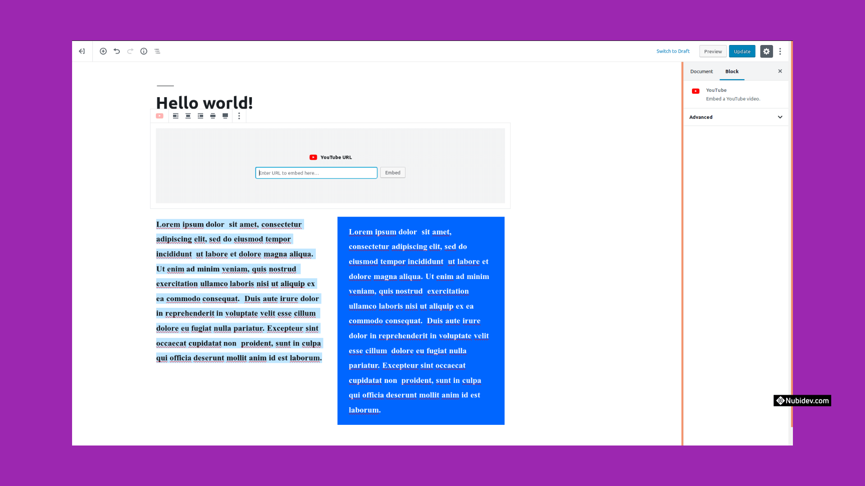Switch to the Document tab

coord(701,72)
